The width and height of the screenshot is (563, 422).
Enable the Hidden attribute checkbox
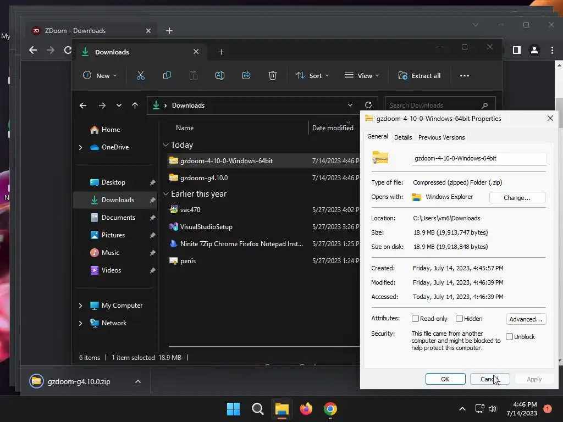click(x=459, y=318)
